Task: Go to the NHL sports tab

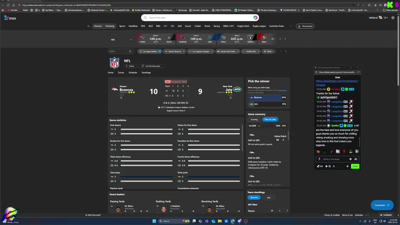Action: pos(143,26)
